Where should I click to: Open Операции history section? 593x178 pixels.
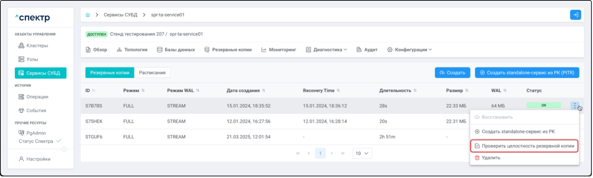[x=37, y=97]
